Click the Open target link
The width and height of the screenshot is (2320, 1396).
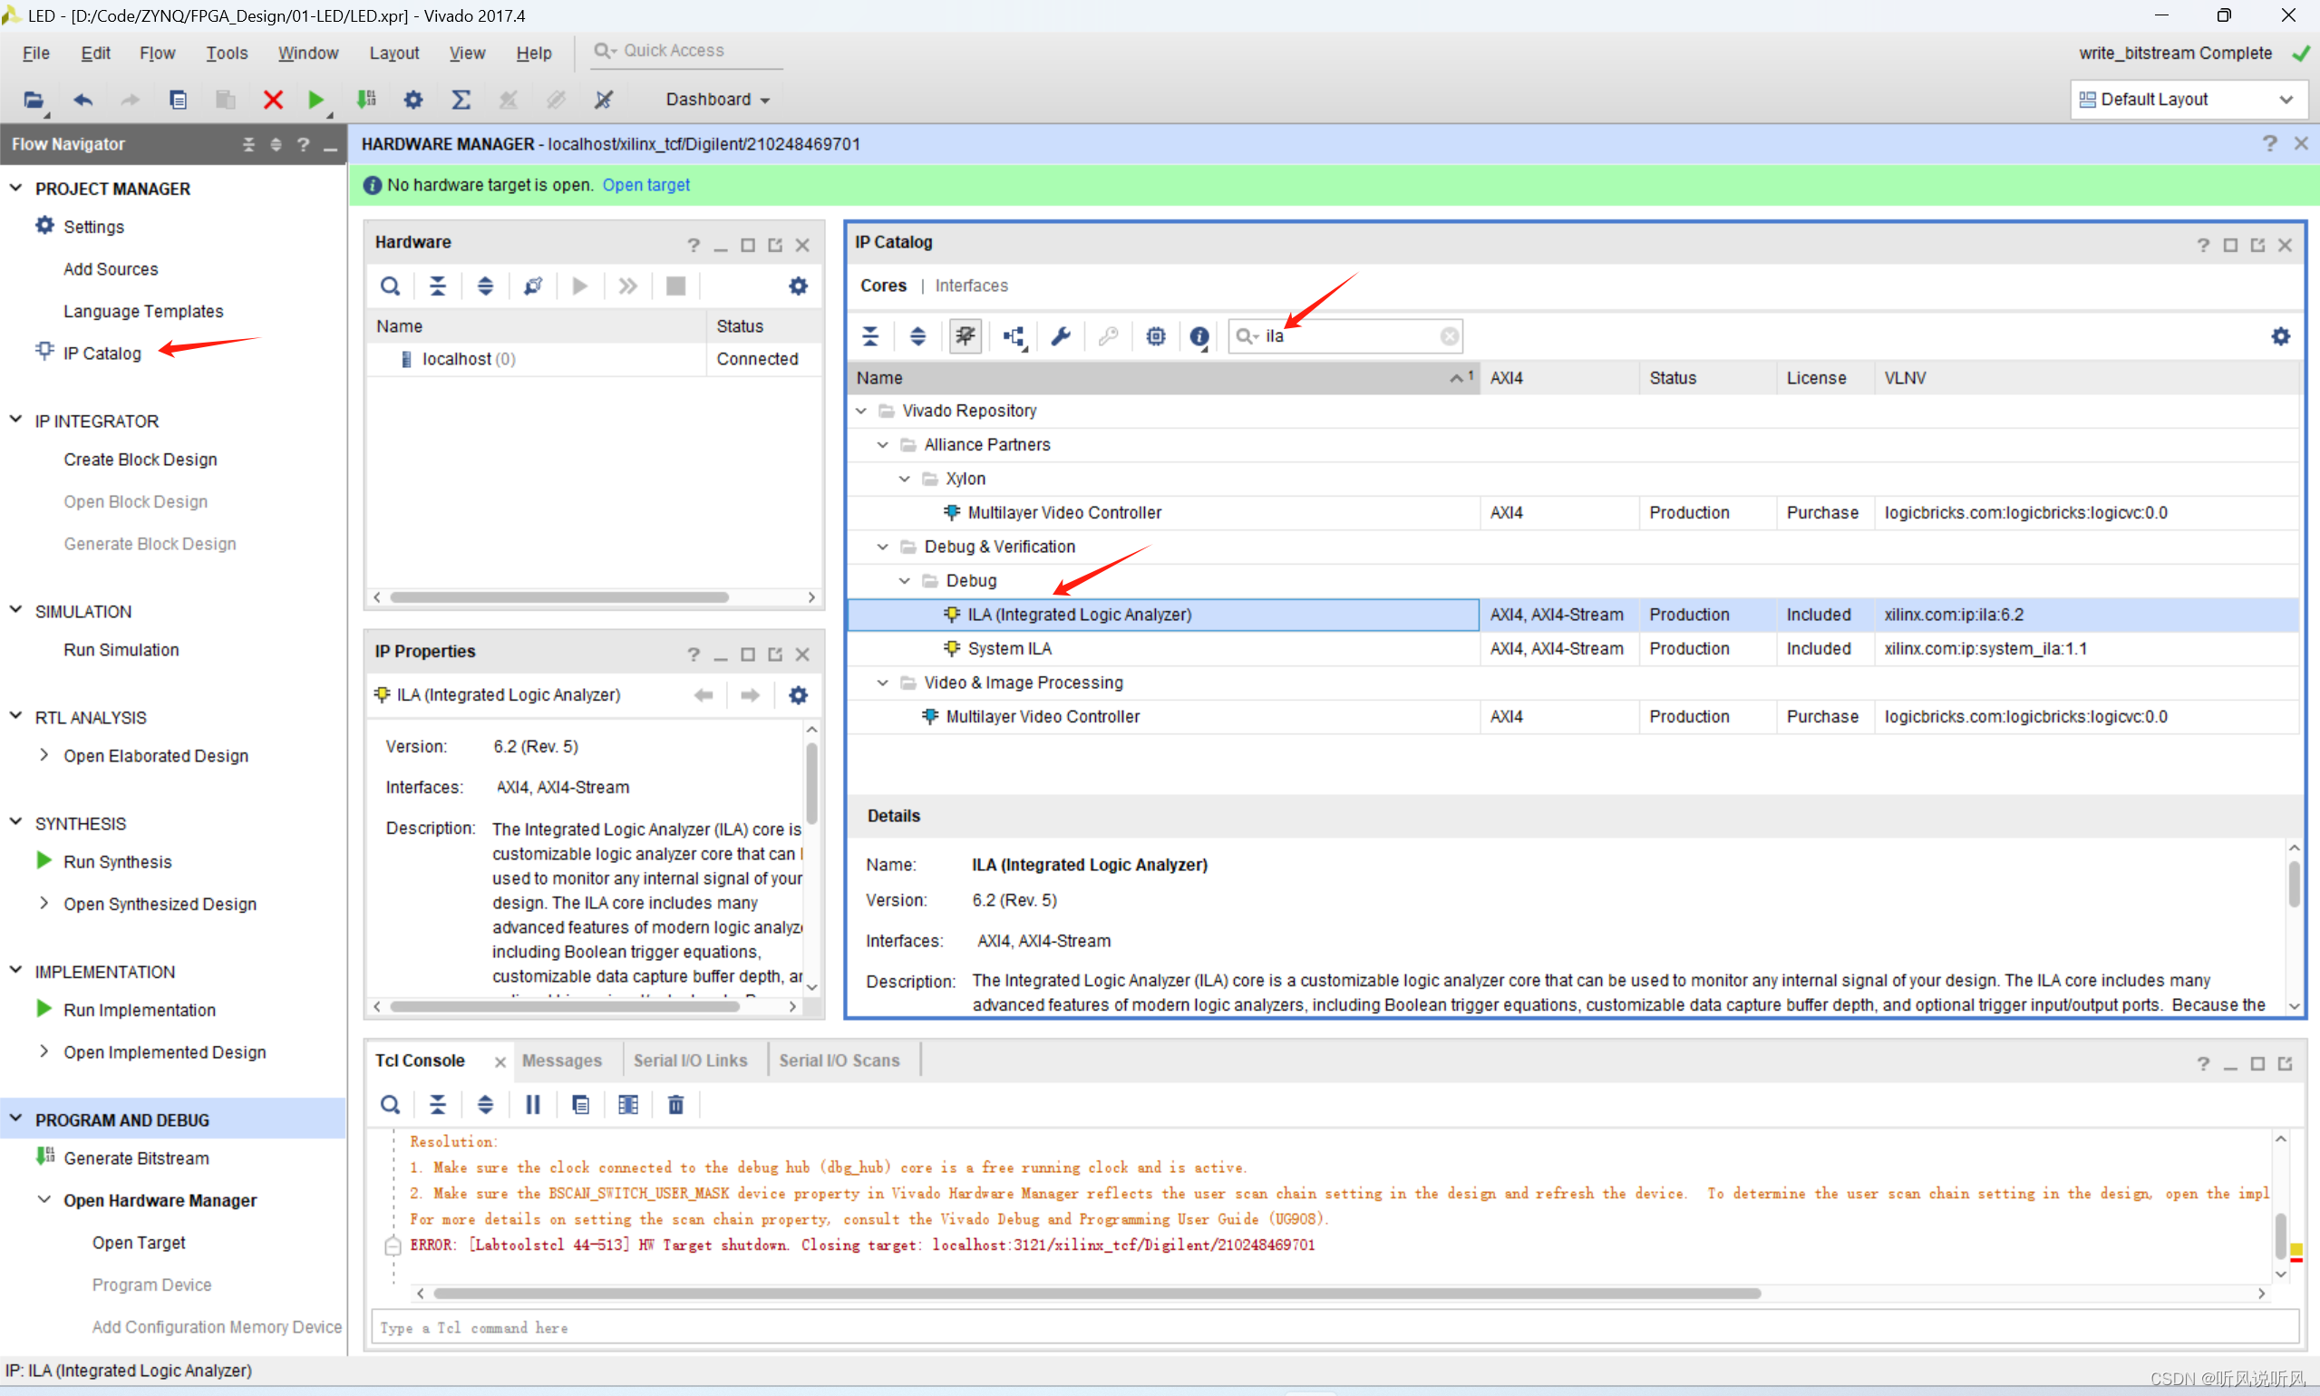tap(646, 185)
